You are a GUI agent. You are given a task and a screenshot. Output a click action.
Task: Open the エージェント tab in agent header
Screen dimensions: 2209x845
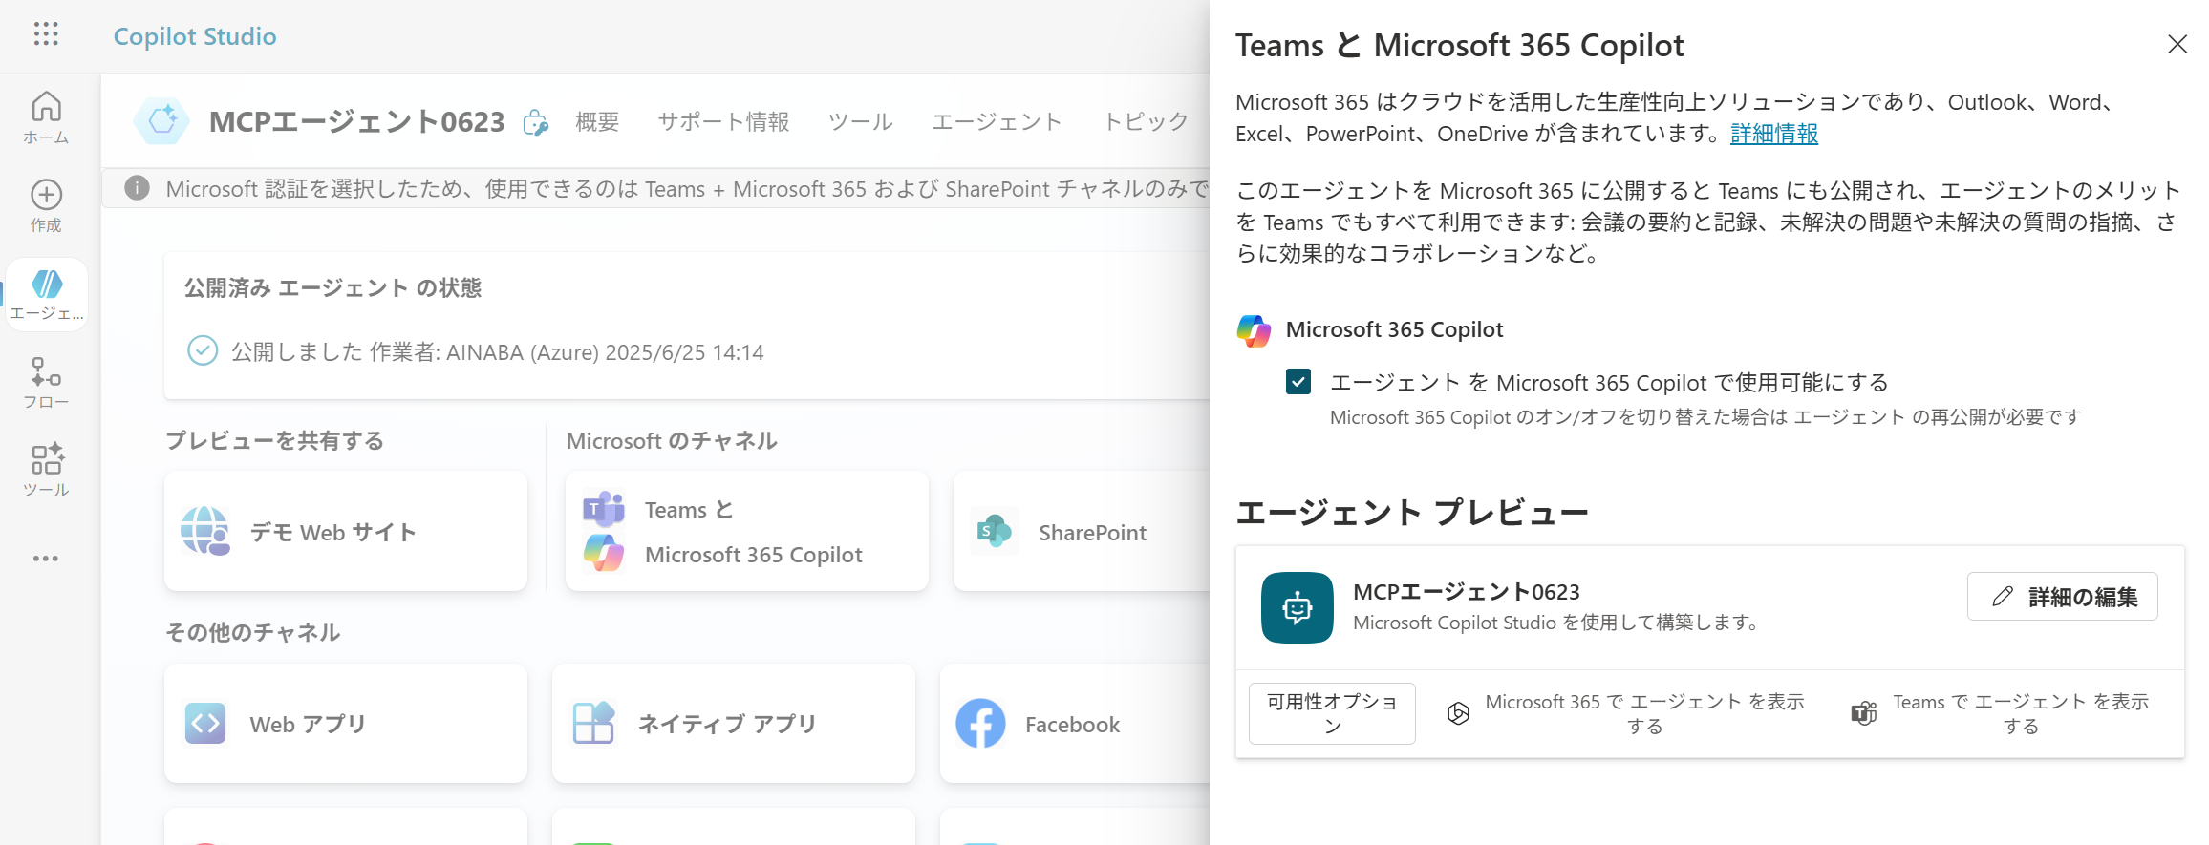click(x=997, y=121)
